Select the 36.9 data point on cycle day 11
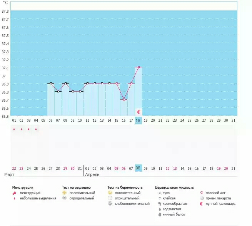252x226 pixels. tap(87, 83)
